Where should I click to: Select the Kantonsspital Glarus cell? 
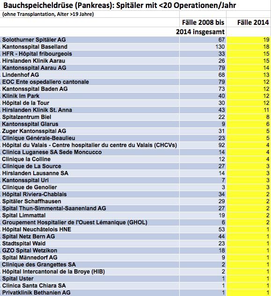(x=89, y=124)
